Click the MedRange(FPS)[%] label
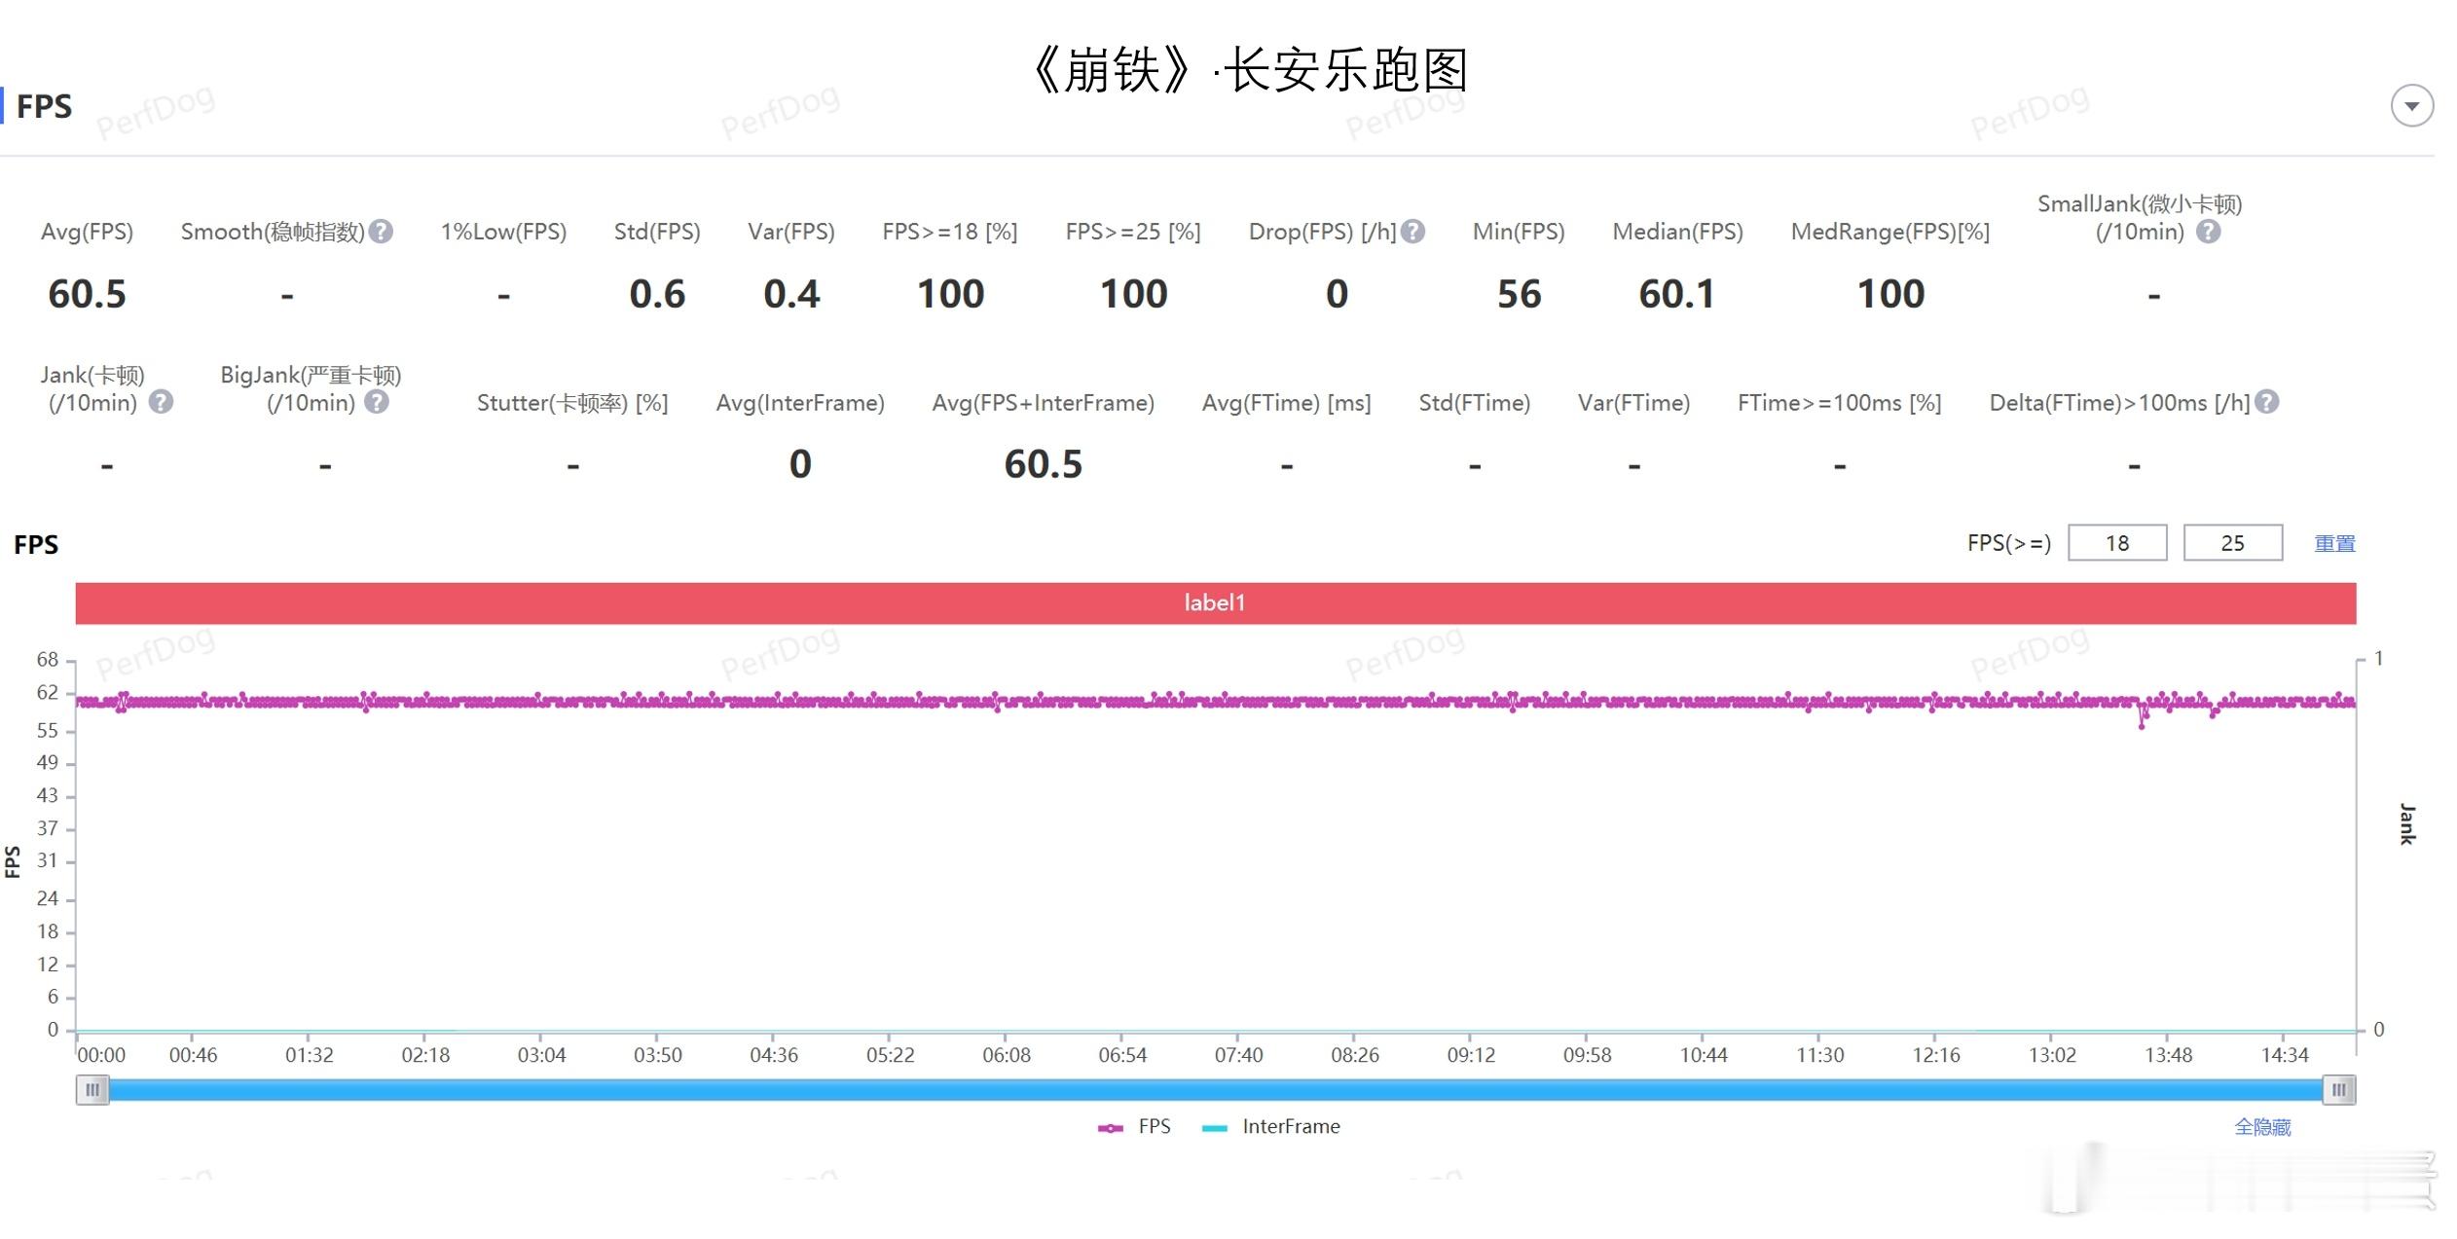This screenshot has height=1239, width=2457. coord(1890,232)
